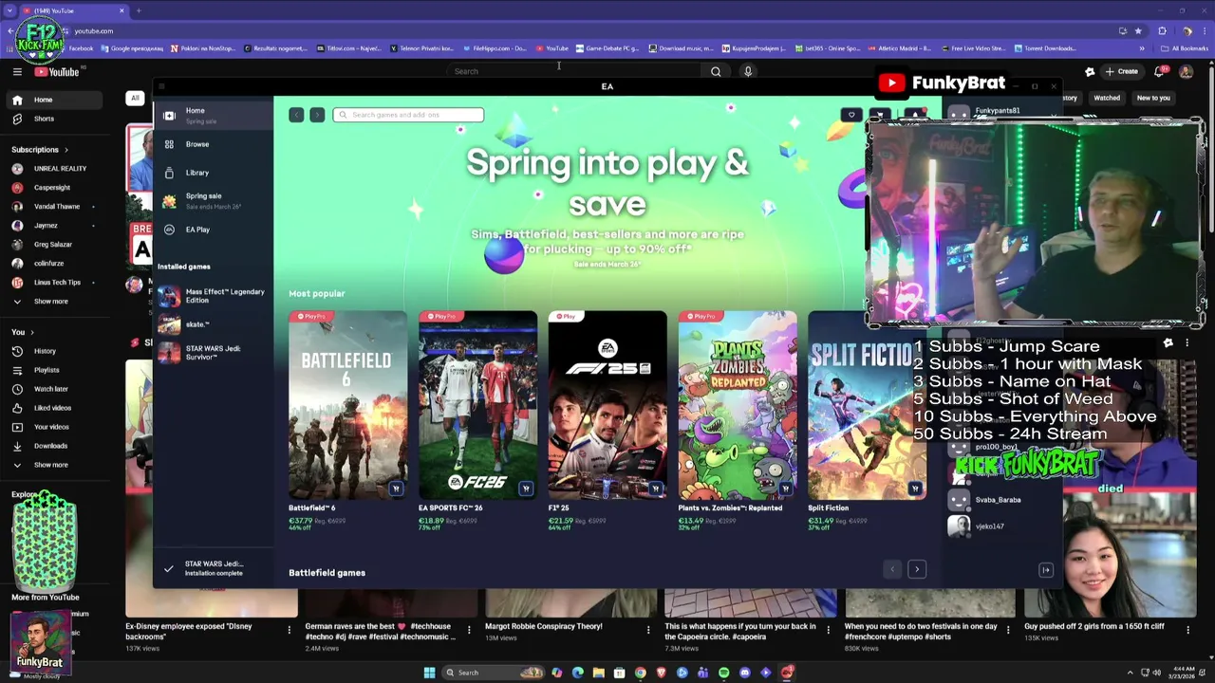The height and width of the screenshot is (683, 1215).
Task: Open All Bookmarks folder
Action: coord(1184,48)
